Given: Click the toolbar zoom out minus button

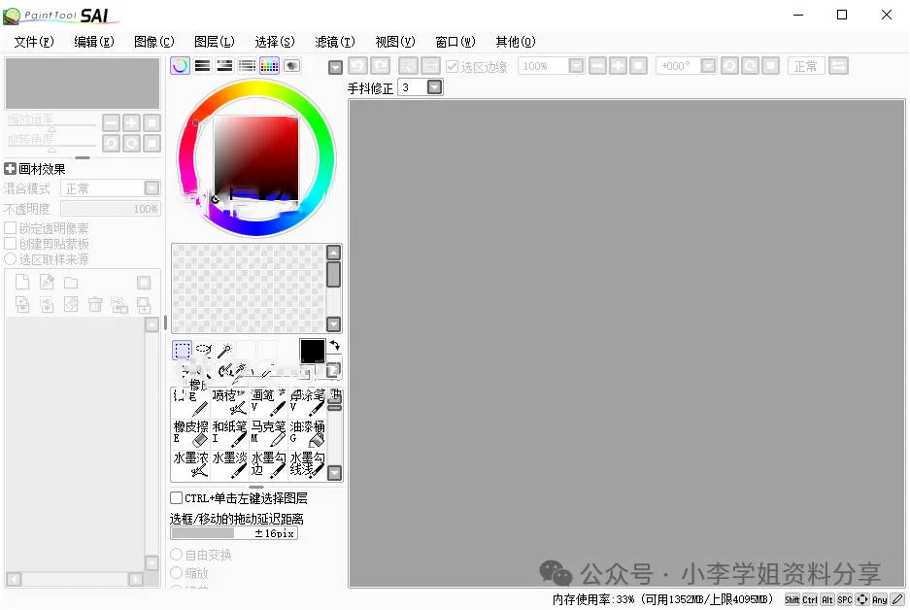Looking at the screenshot, I should pos(598,66).
